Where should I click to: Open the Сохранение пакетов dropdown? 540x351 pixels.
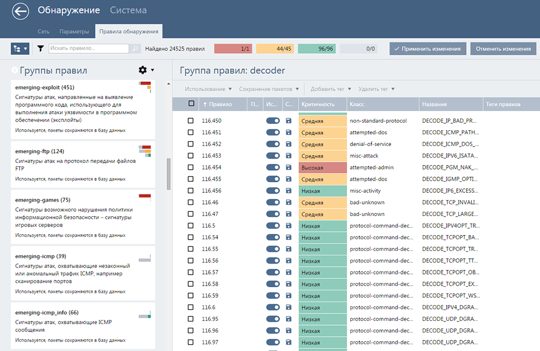pos(269,89)
